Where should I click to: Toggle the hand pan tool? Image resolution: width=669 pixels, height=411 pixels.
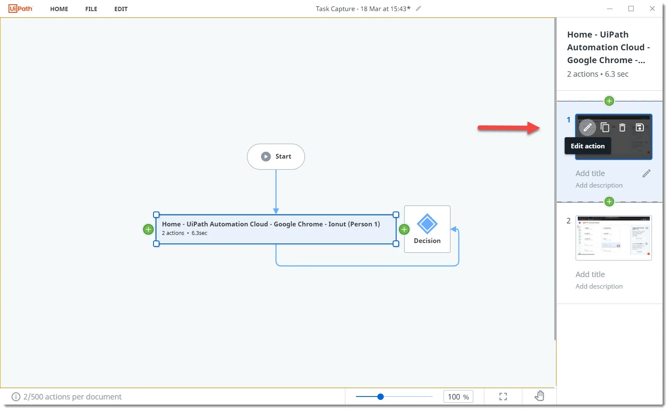pos(539,397)
